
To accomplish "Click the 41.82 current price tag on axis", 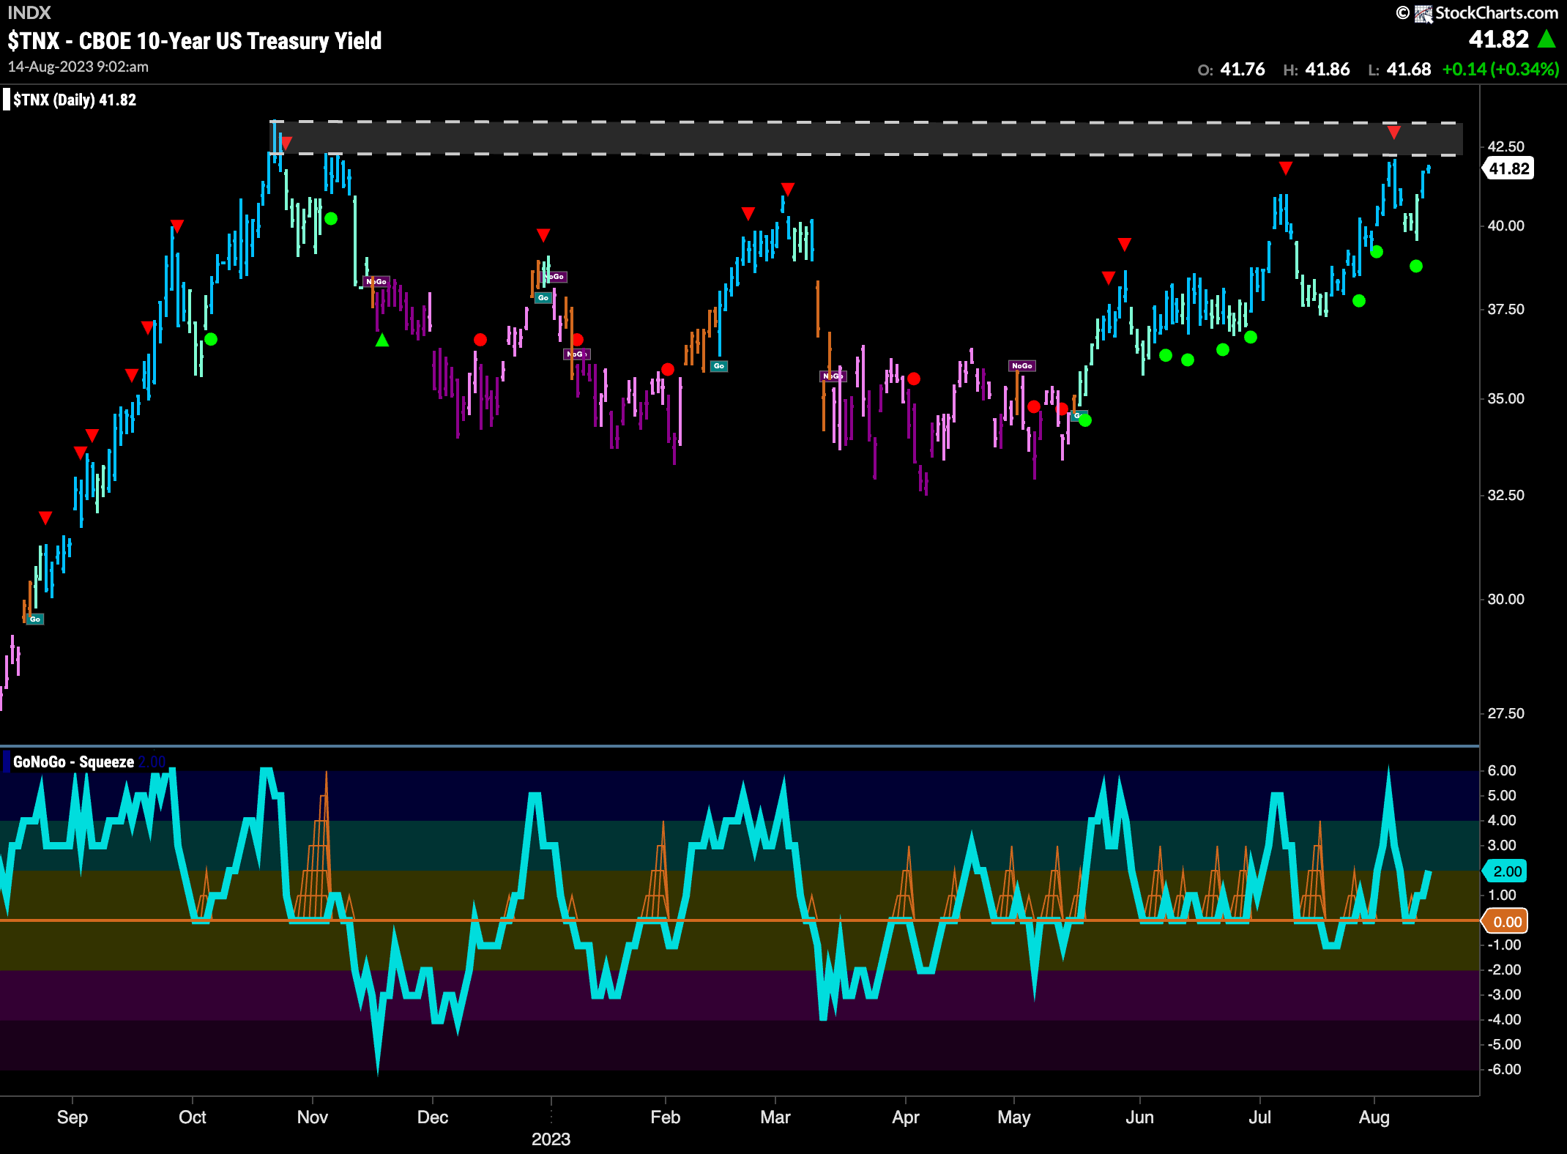I will point(1508,168).
